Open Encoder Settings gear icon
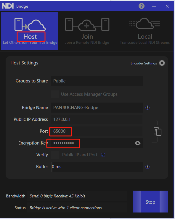The height and width of the screenshot is (219, 175). coord(162,63)
